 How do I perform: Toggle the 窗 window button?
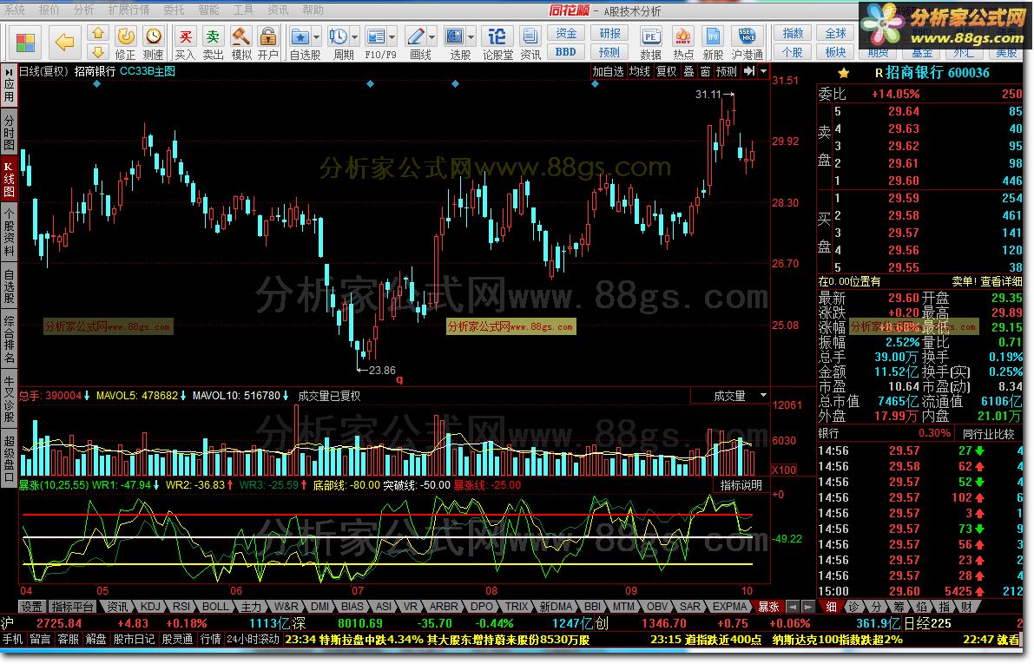[x=706, y=71]
